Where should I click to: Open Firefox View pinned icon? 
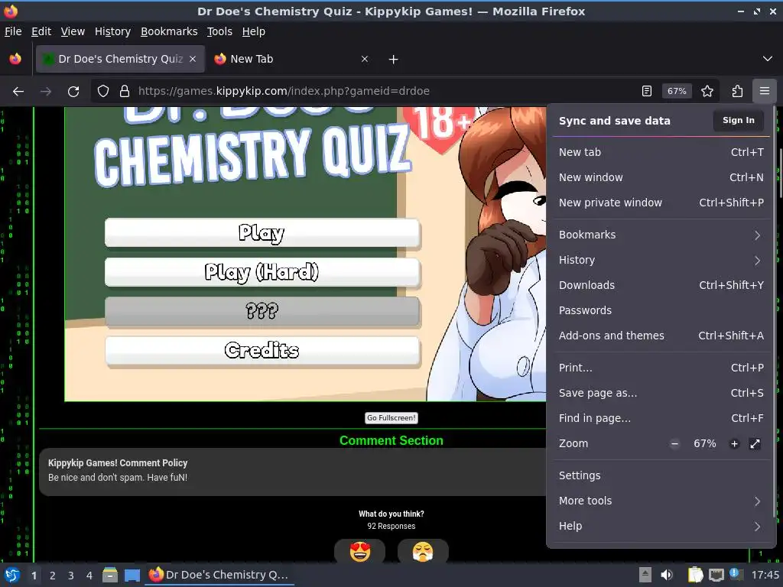pyautogui.click(x=15, y=60)
